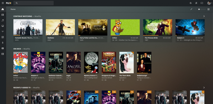Open the sidebar play-button video icon
Image resolution: width=213 pixels, height=104 pixels.
(x=3, y=48)
